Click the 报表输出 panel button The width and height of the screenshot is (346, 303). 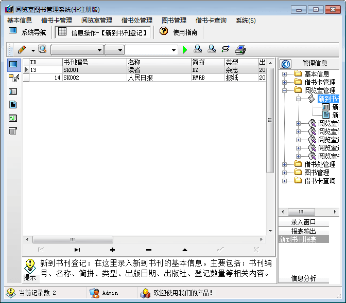(303, 231)
